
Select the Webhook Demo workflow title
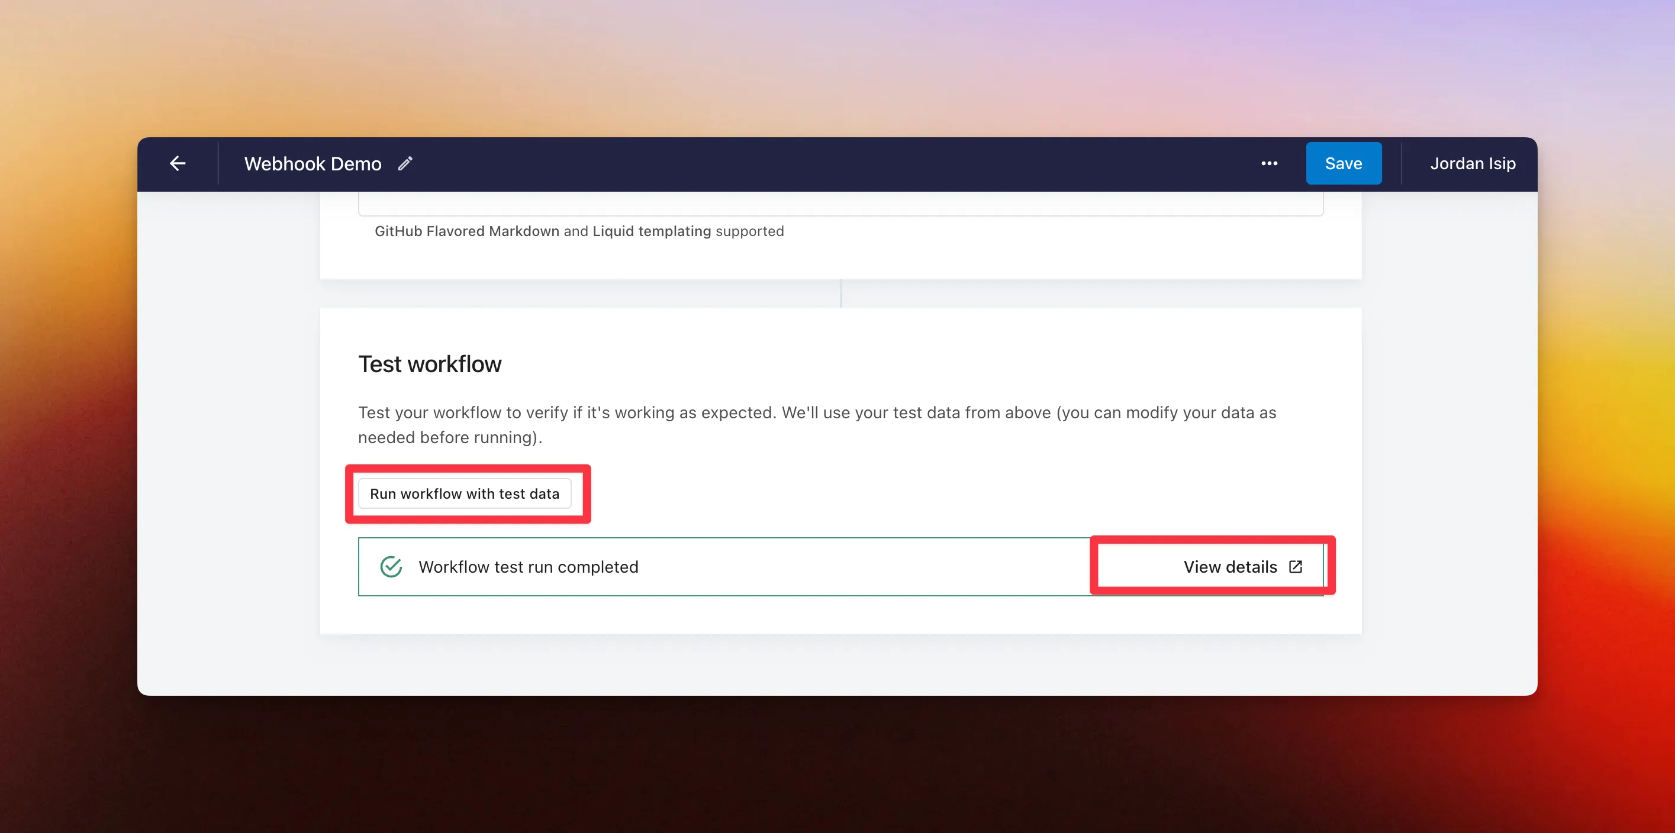click(x=313, y=163)
